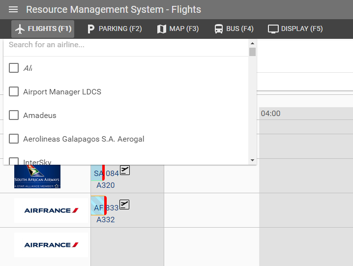Click the Parking P icon

pos(90,29)
